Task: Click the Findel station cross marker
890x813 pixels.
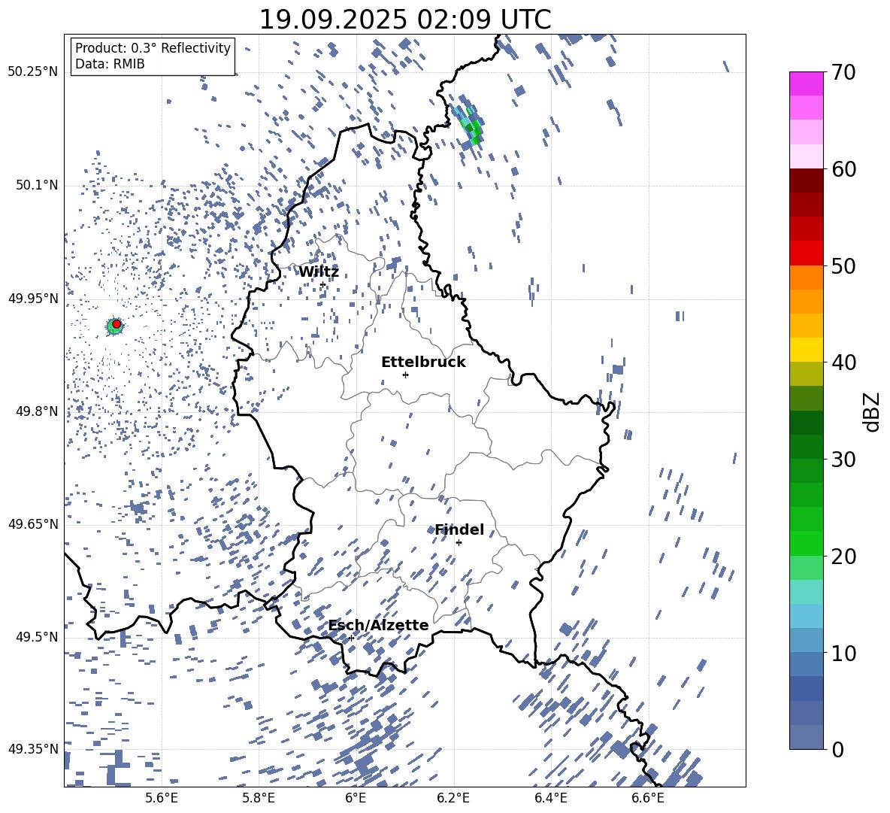Action: click(459, 542)
